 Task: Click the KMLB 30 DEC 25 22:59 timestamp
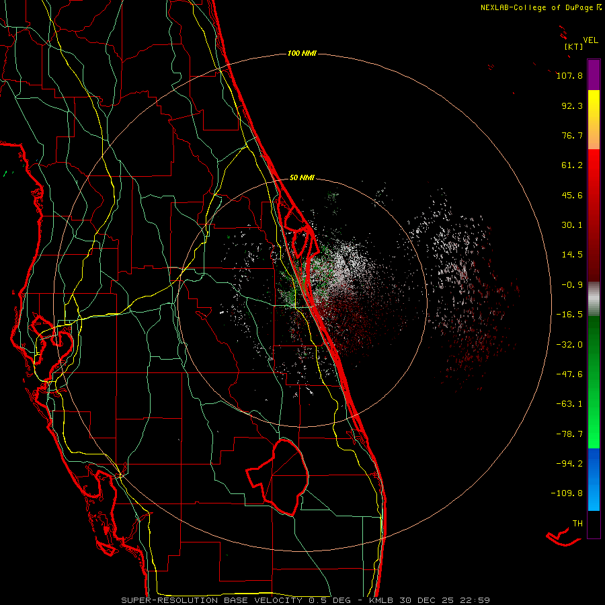coord(430,600)
